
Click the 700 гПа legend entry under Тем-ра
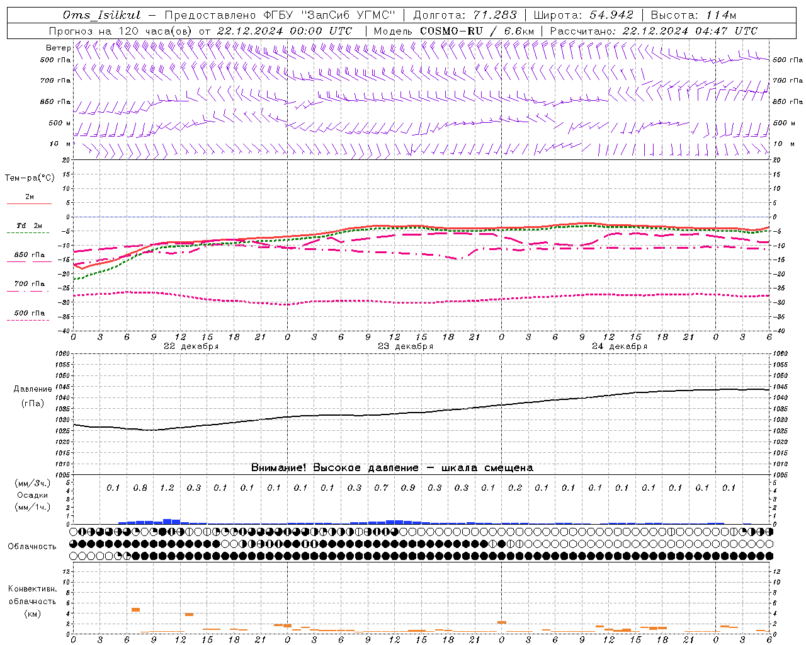tap(30, 284)
